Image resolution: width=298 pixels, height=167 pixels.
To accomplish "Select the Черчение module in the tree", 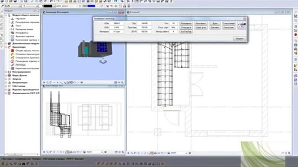I will pos(20,19).
